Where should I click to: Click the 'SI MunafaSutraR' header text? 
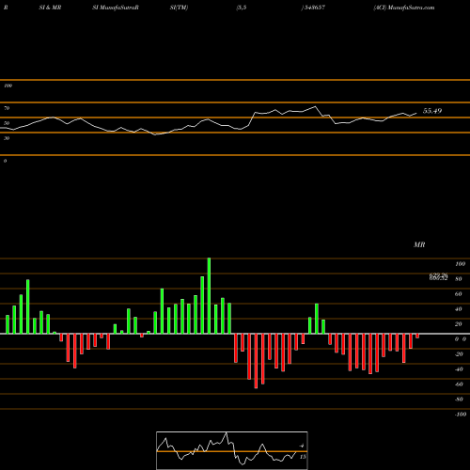[x=116, y=8]
